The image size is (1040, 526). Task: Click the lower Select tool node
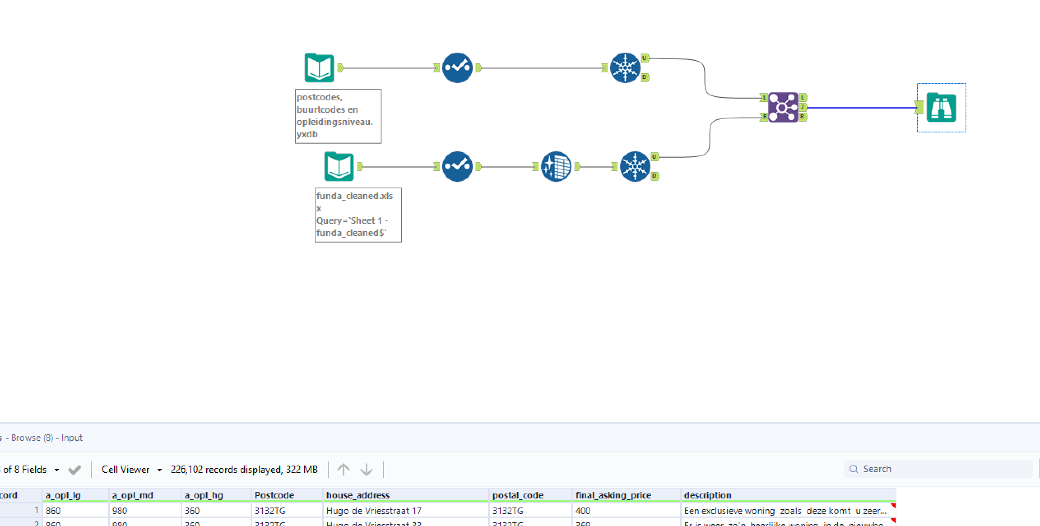[457, 167]
